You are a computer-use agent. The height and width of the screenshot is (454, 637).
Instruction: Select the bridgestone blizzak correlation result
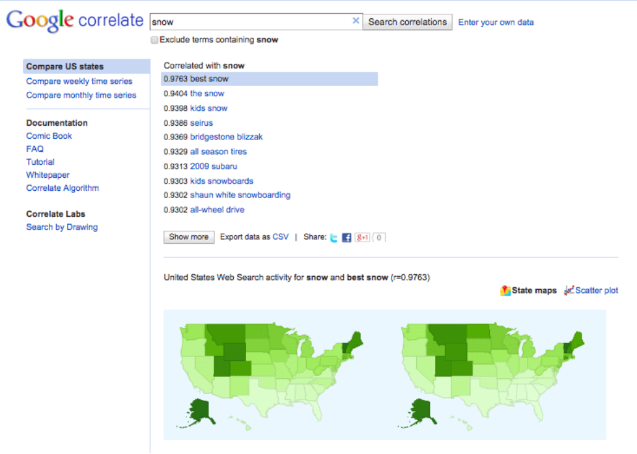tap(226, 137)
